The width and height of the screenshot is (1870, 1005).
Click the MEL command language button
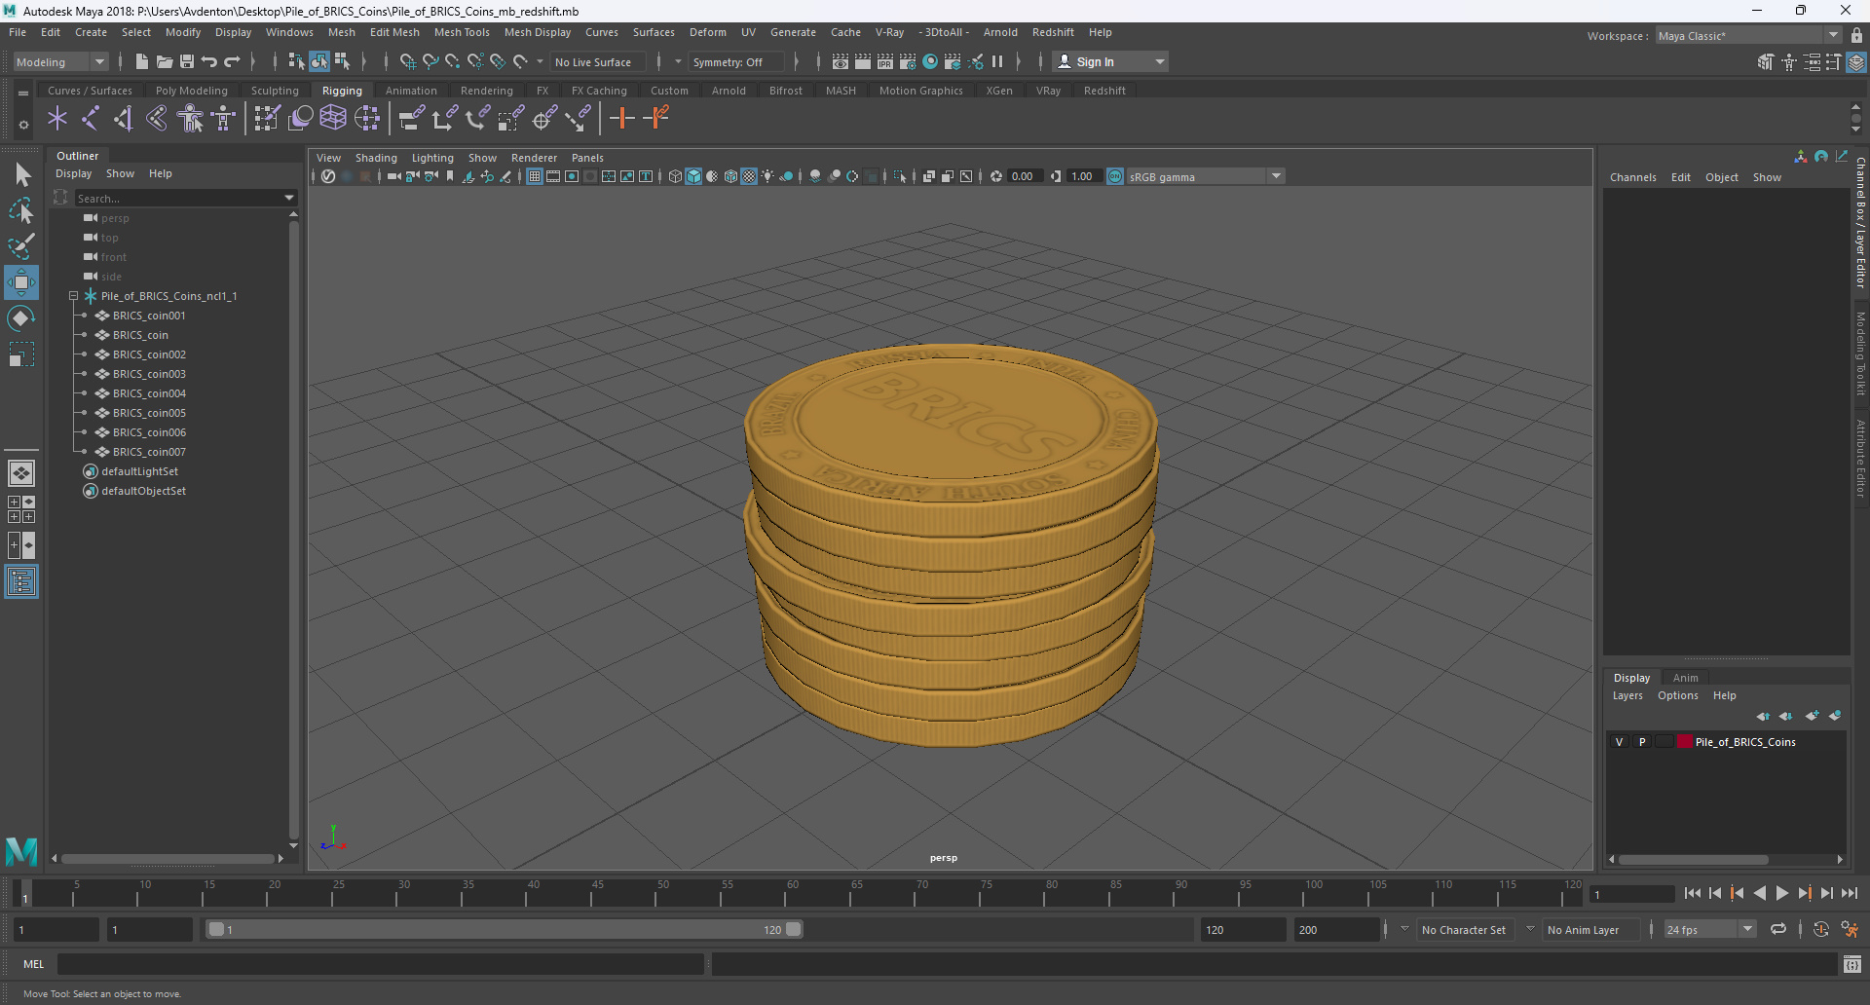[x=34, y=964]
